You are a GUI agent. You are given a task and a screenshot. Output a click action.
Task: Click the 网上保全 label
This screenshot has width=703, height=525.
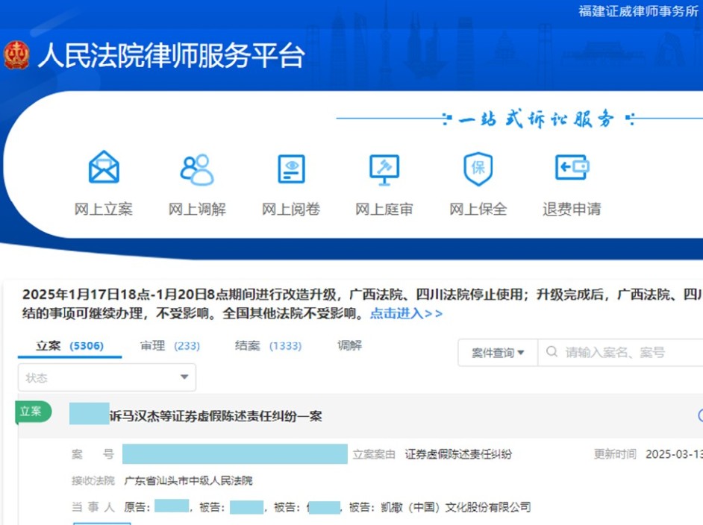[x=478, y=210]
